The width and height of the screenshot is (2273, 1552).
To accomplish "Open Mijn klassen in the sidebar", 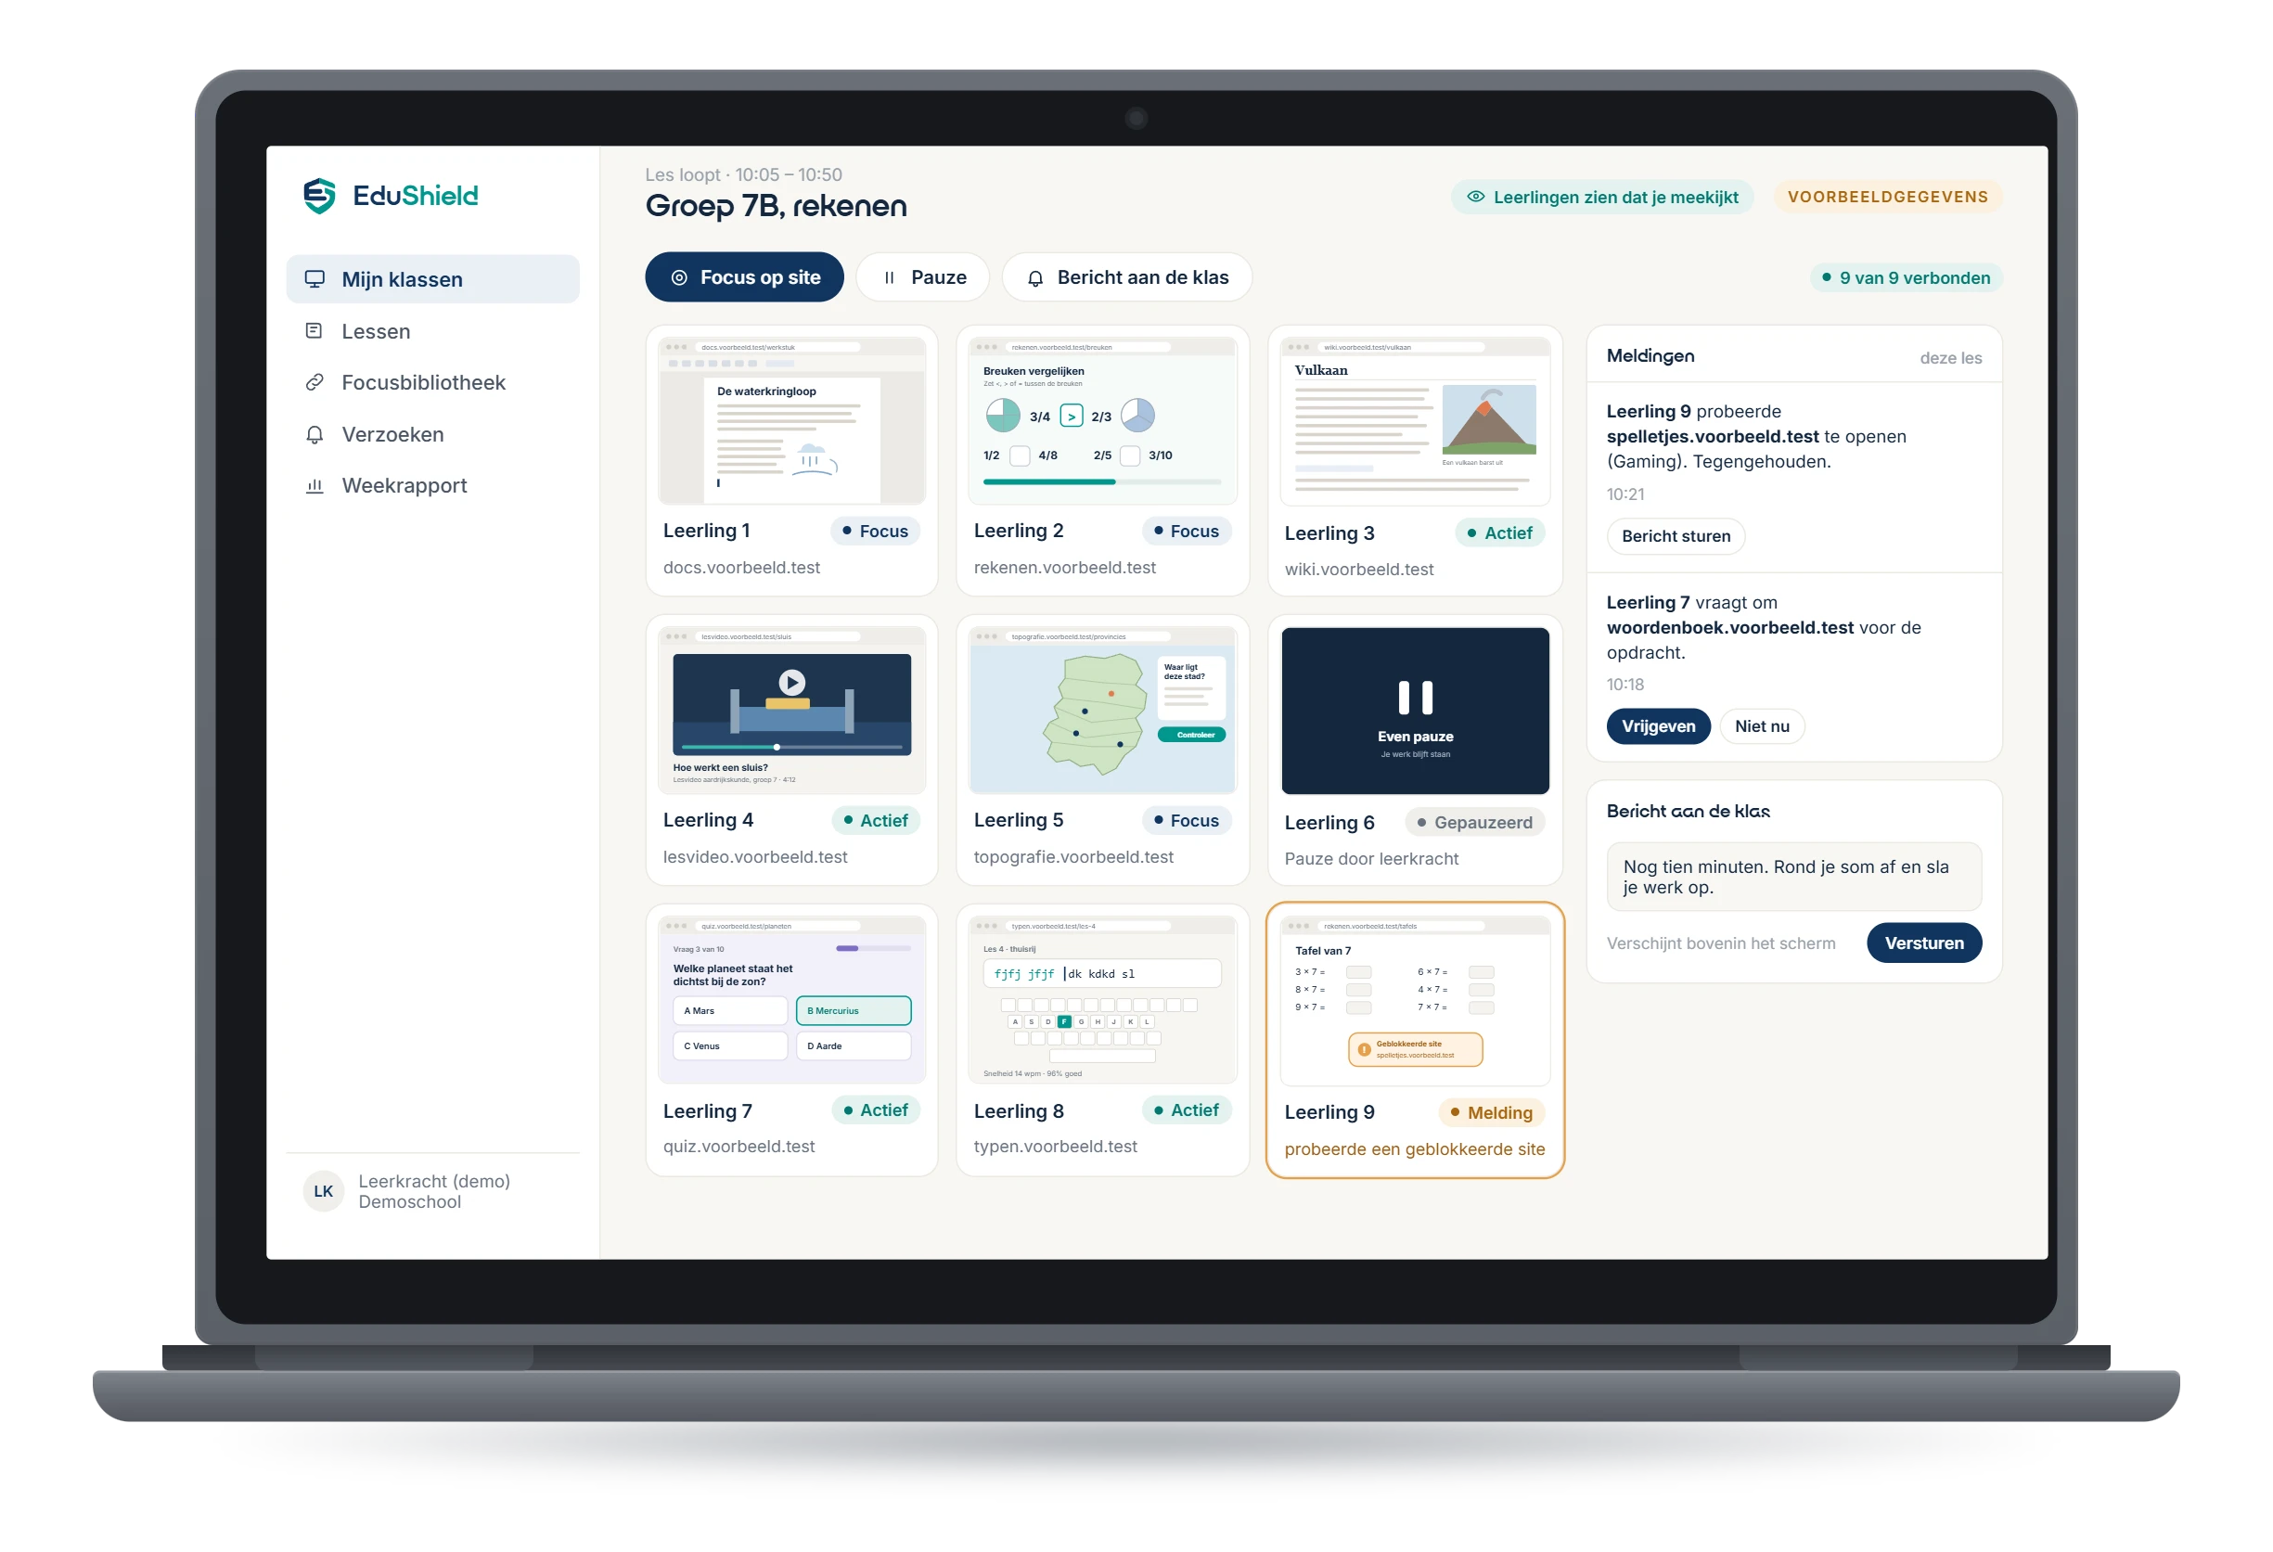I will (x=432, y=279).
